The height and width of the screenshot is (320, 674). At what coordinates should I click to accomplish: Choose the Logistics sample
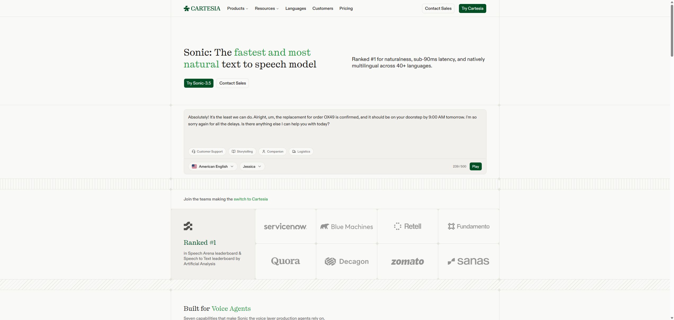301,152
